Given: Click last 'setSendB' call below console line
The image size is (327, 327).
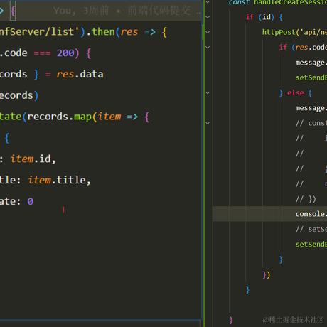Looking at the screenshot, I should click(x=311, y=245).
